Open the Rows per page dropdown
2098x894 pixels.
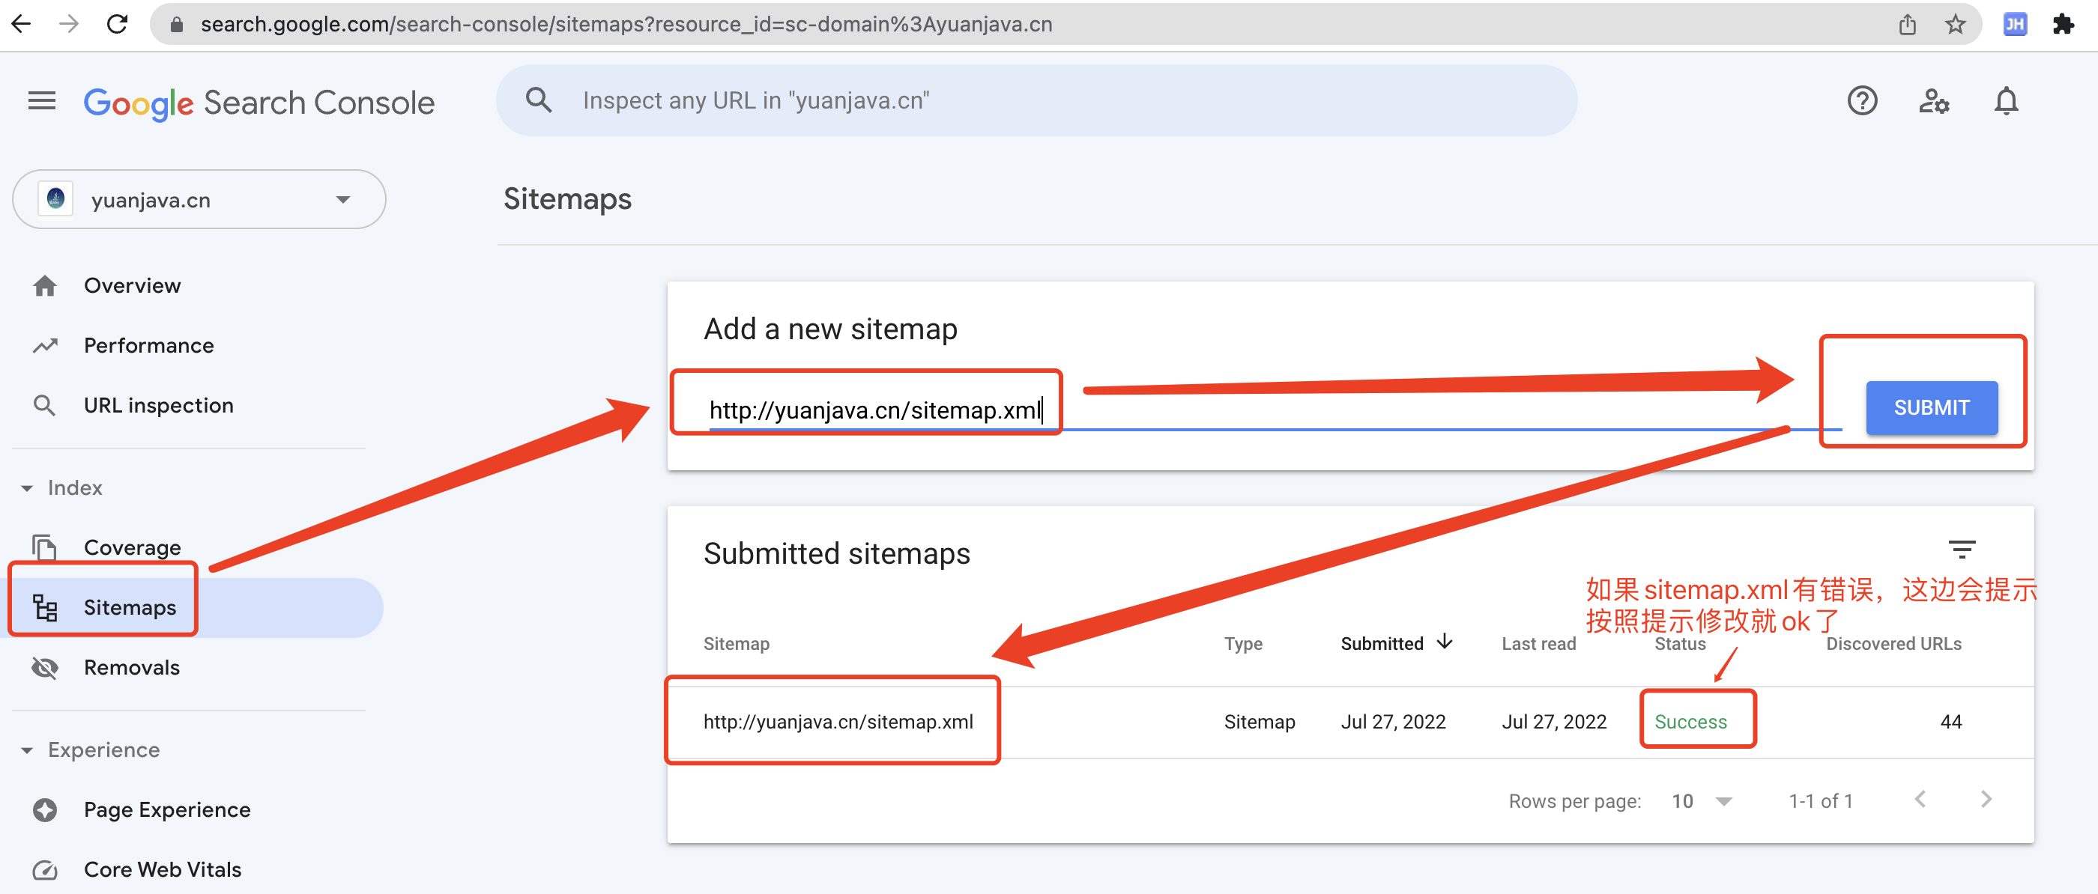[1702, 801]
